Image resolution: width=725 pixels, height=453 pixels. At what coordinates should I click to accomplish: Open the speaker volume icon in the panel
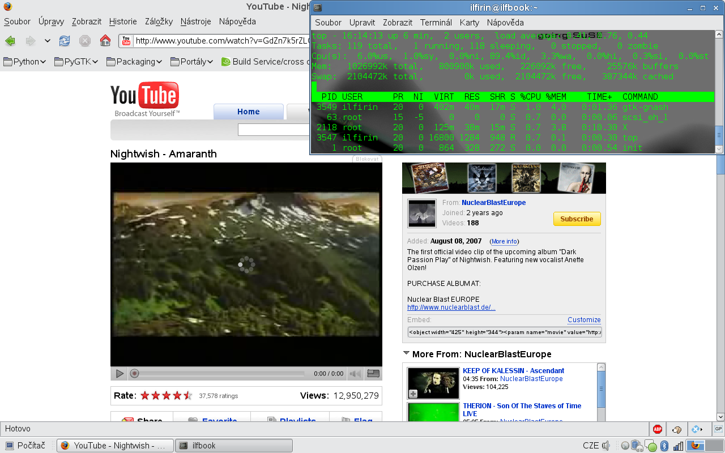pos(606,446)
